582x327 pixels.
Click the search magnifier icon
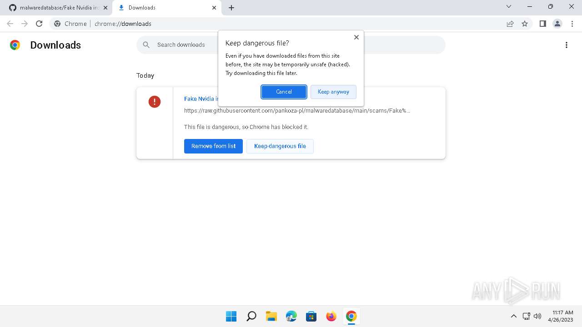146,45
